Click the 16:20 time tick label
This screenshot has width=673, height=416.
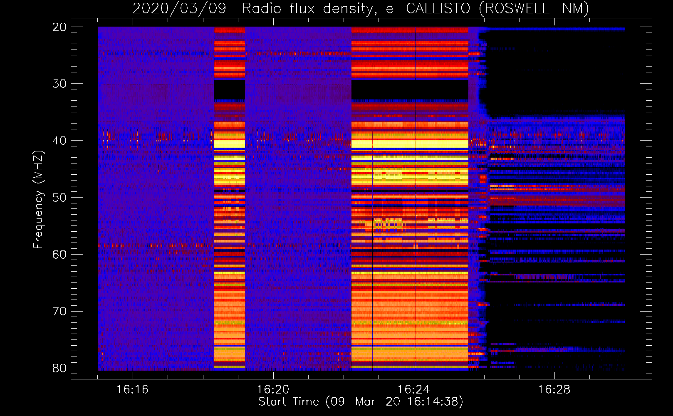coord(273,390)
